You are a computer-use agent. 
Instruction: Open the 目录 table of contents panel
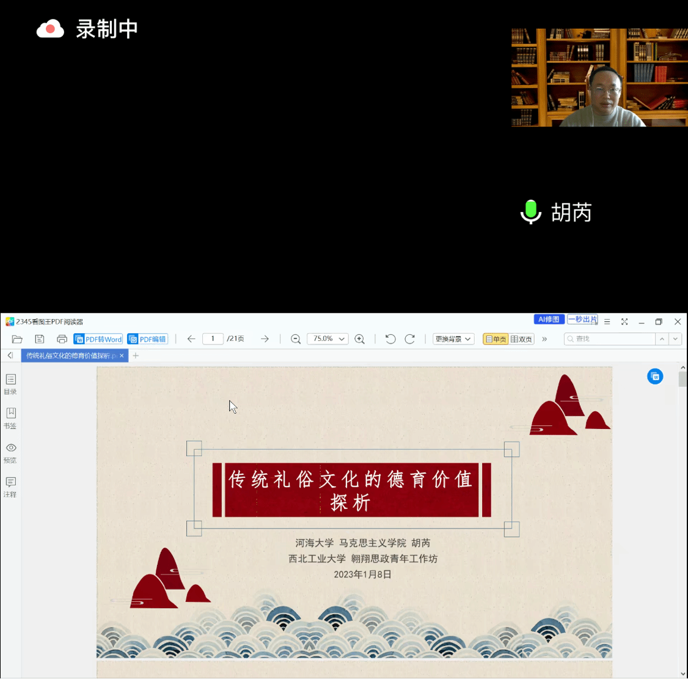(x=10, y=384)
